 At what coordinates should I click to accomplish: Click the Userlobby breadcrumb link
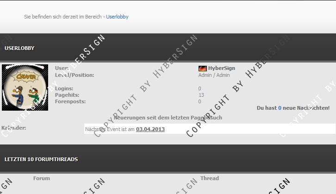coord(117,17)
